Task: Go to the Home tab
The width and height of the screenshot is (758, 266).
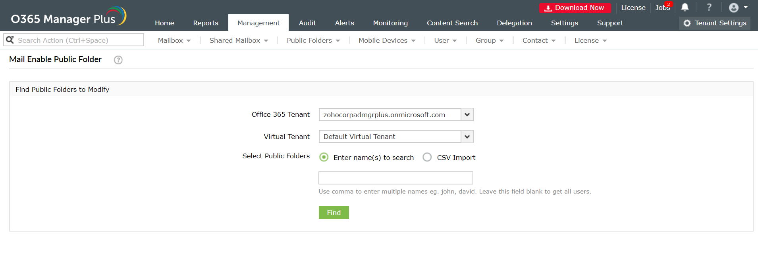Action: point(164,23)
